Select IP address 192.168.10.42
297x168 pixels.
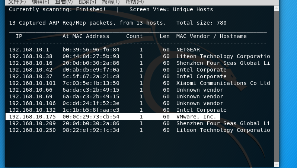[x=31, y=70]
